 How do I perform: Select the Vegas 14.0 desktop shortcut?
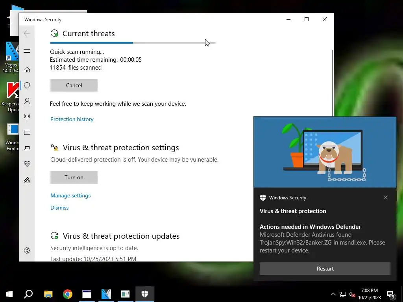11,57
